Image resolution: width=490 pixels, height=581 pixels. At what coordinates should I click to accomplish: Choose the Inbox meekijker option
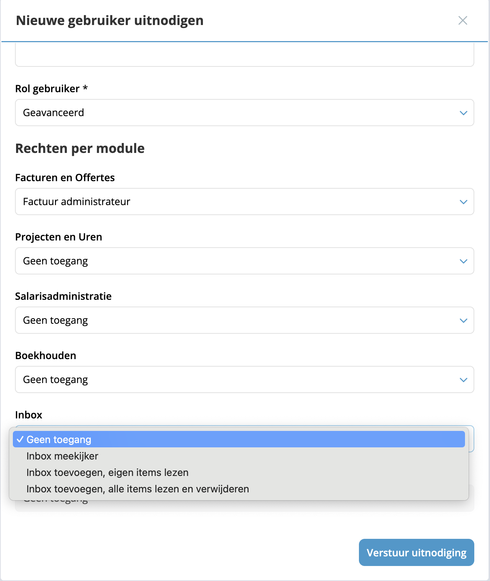pyautogui.click(x=62, y=456)
